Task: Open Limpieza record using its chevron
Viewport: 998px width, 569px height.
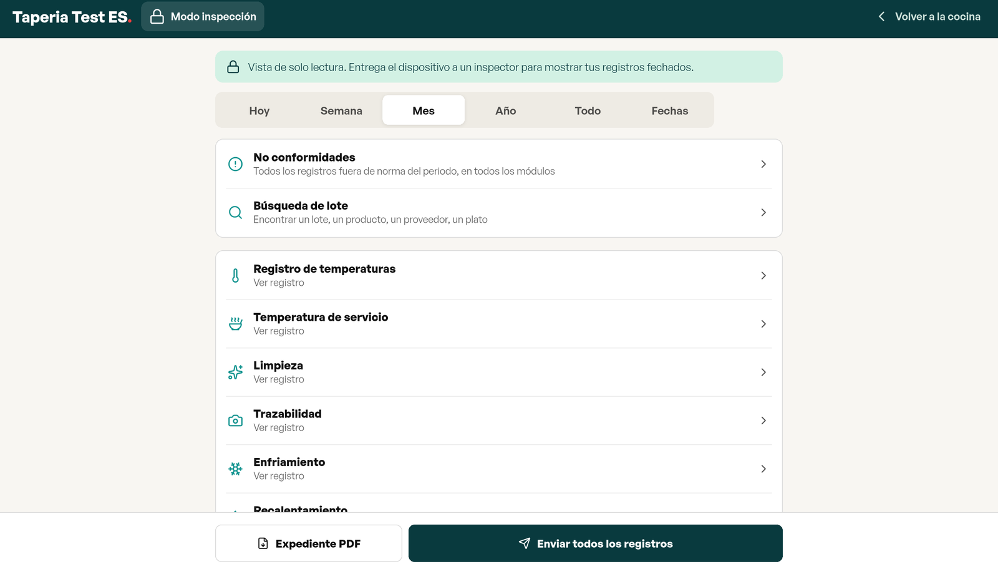Action: [x=763, y=372]
